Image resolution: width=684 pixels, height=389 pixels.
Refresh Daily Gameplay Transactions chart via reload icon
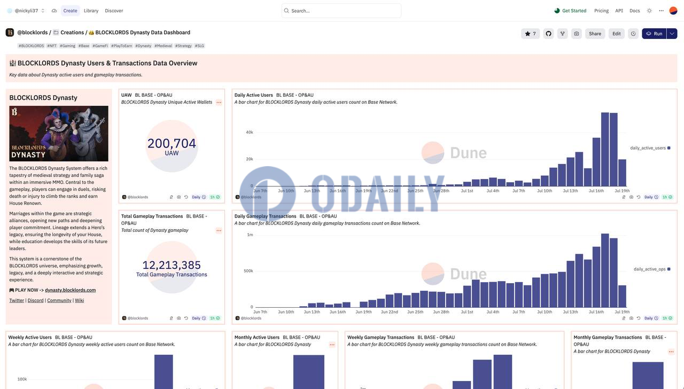pyautogui.click(x=639, y=318)
